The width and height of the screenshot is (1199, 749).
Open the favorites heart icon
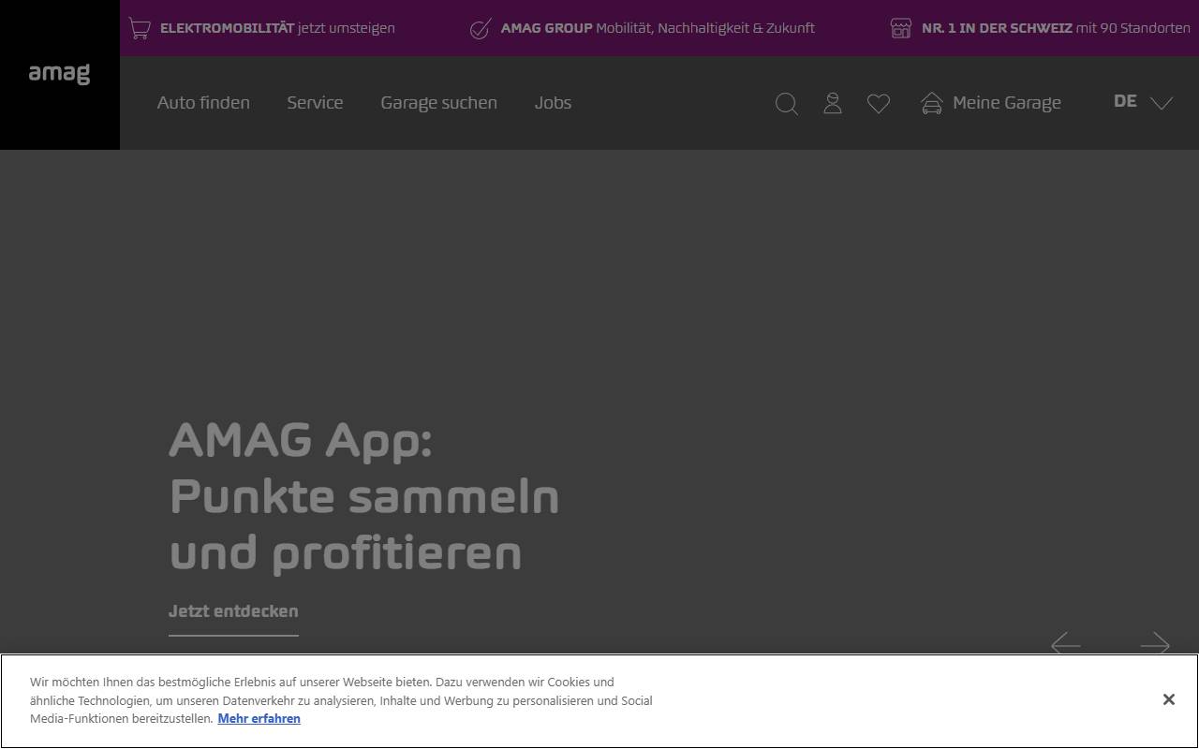[879, 104]
